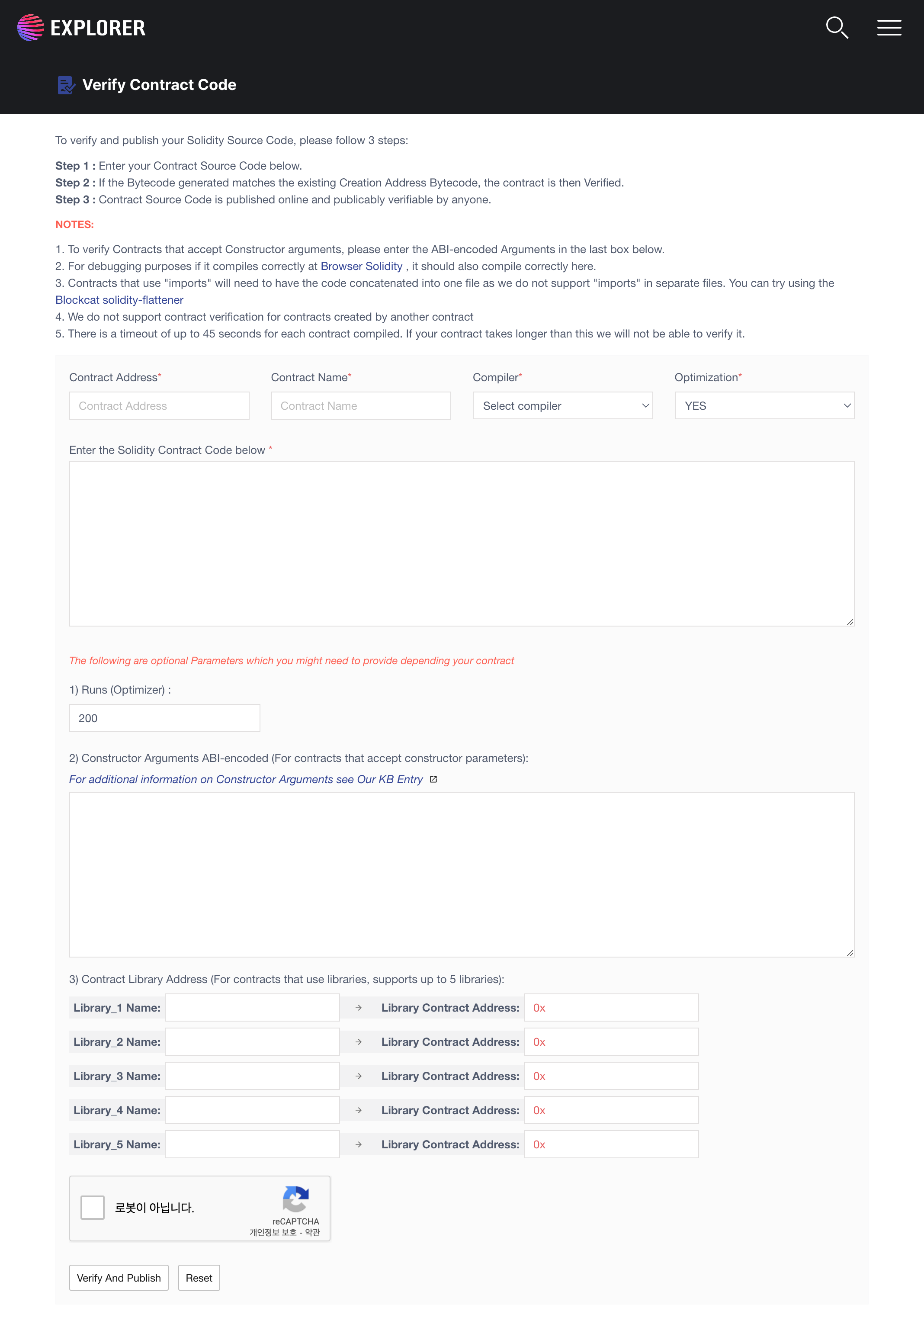
Task: Focus the Contract Address input field
Action: [159, 406]
